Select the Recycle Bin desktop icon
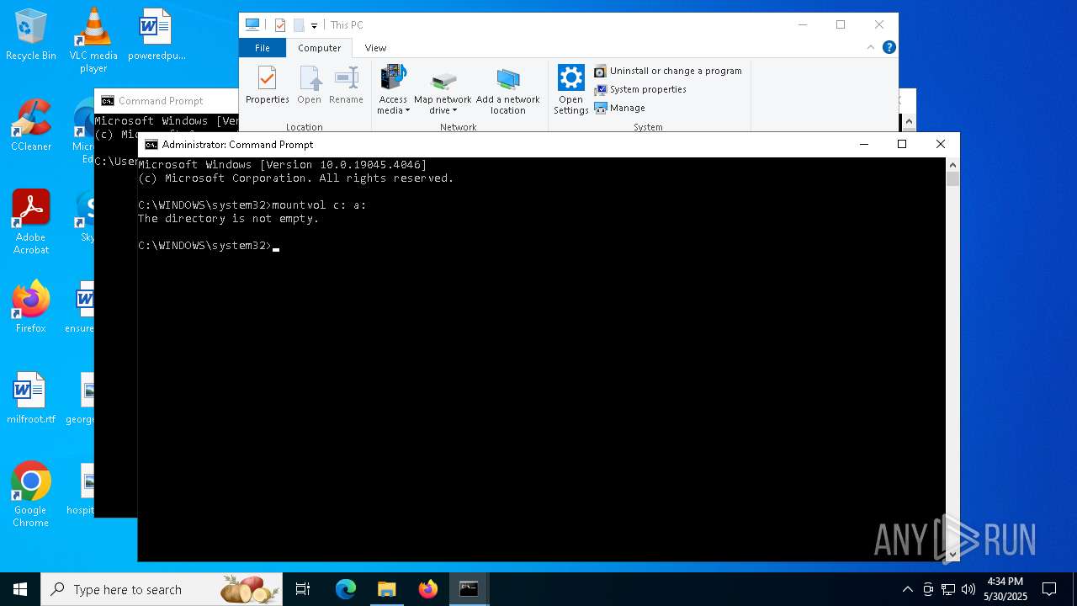This screenshot has height=606, width=1077. tap(31, 35)
